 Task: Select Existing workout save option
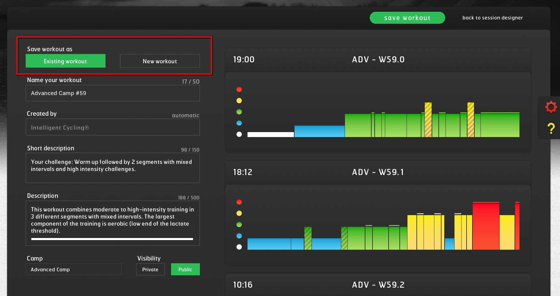coord(66,61)
